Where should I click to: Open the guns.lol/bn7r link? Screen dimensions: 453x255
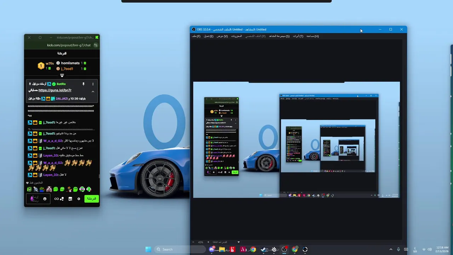55,90
